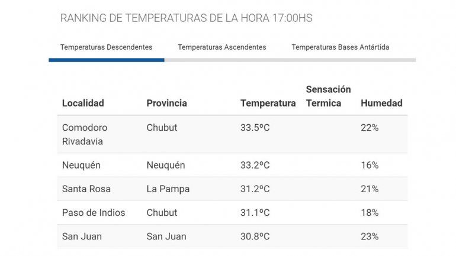Image resolution: width=456 pixels, height=256 pixels.
Task: Select the Comodoro Rivadavia locality cell
Action: click(85, 134)
